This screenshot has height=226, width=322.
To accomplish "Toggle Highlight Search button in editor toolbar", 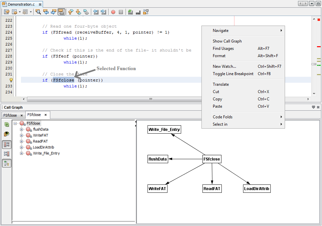I will click(61, 12).
